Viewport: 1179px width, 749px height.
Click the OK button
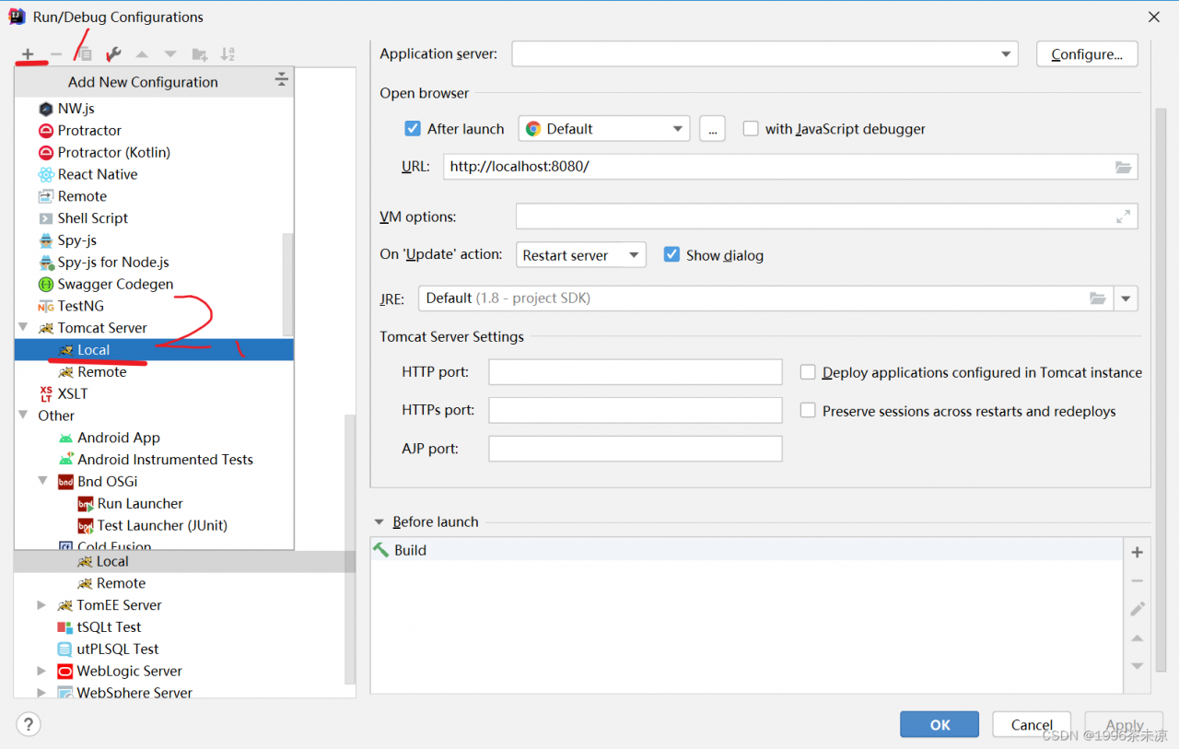point(940,725)
